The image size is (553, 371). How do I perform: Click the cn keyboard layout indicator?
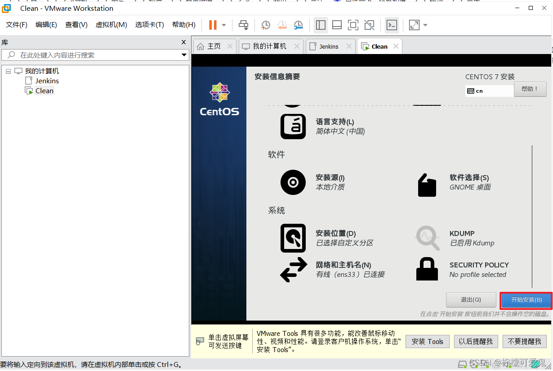489,91
